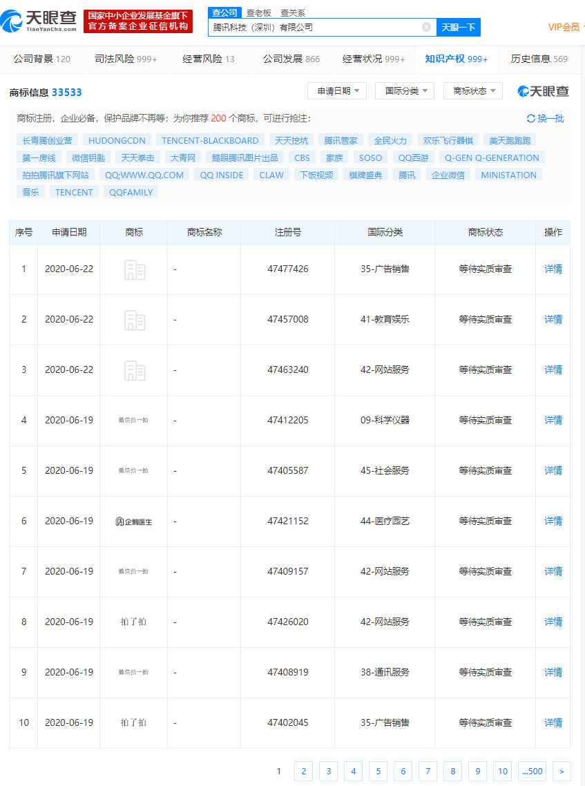Click the company name search input field
This screenshot has width=585, height=786.
[314, 27]
